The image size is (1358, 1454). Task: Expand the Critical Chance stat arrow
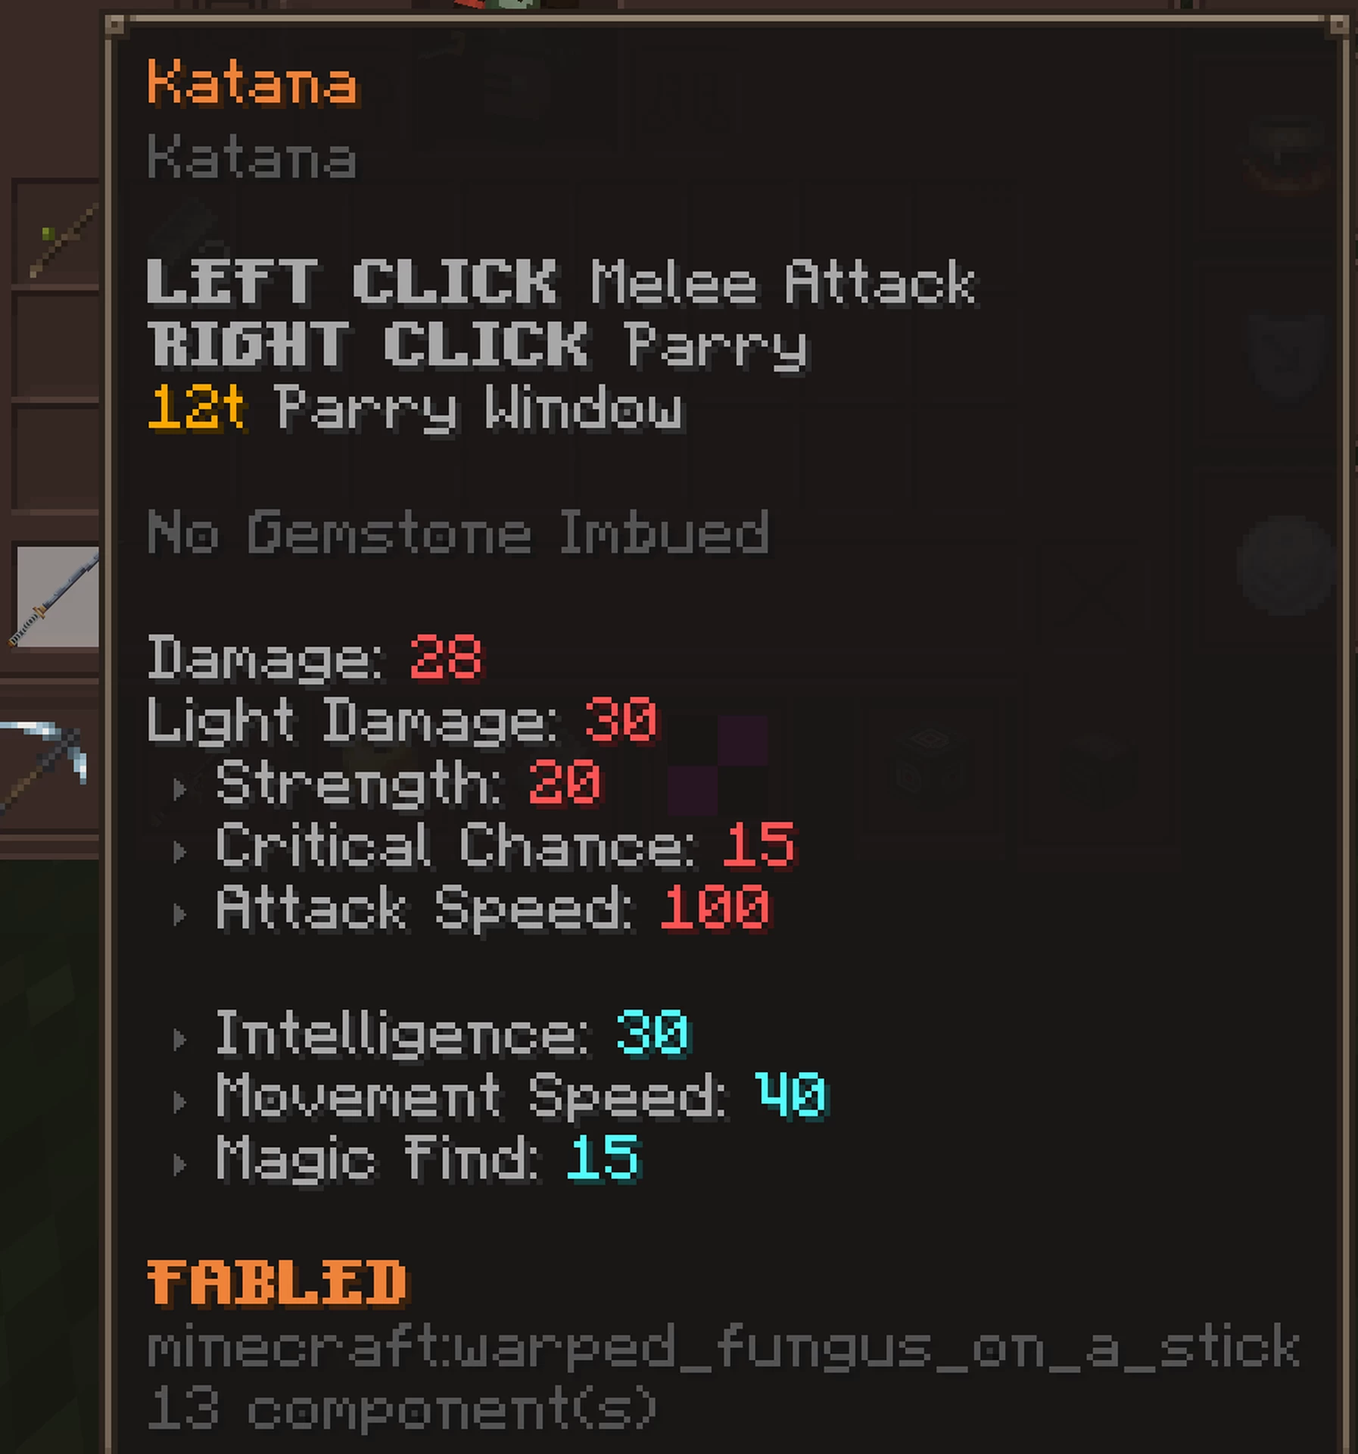[x=179, y=852]
